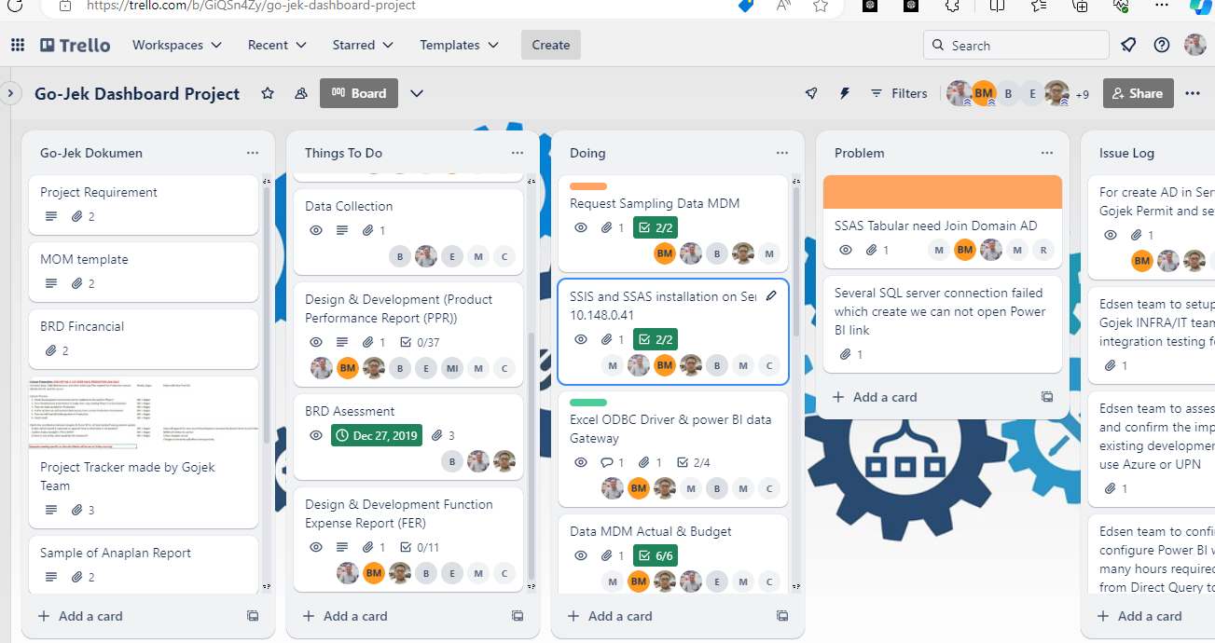The image size is (1215, 643).
Task: Open Doing list actions menu
Action: point(782,153)
